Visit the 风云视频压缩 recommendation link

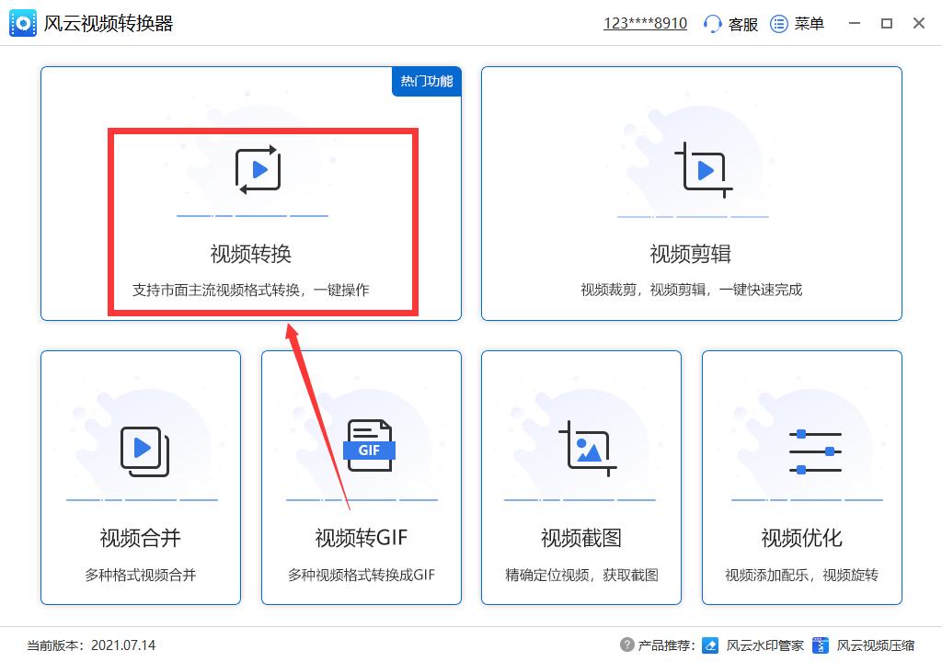pyautogui.click(x=874, y=646)
